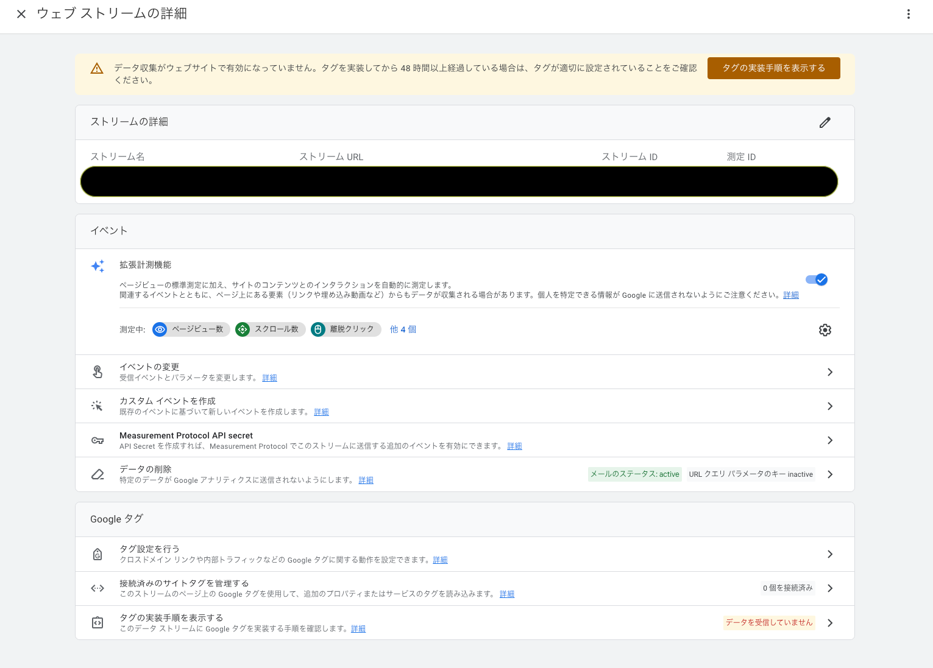Open the 詳細 link next to データの削除

click(366, 480)
